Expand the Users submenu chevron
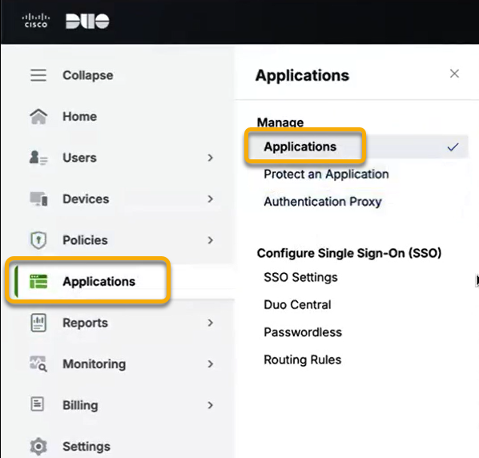 [x=210, y=158]
